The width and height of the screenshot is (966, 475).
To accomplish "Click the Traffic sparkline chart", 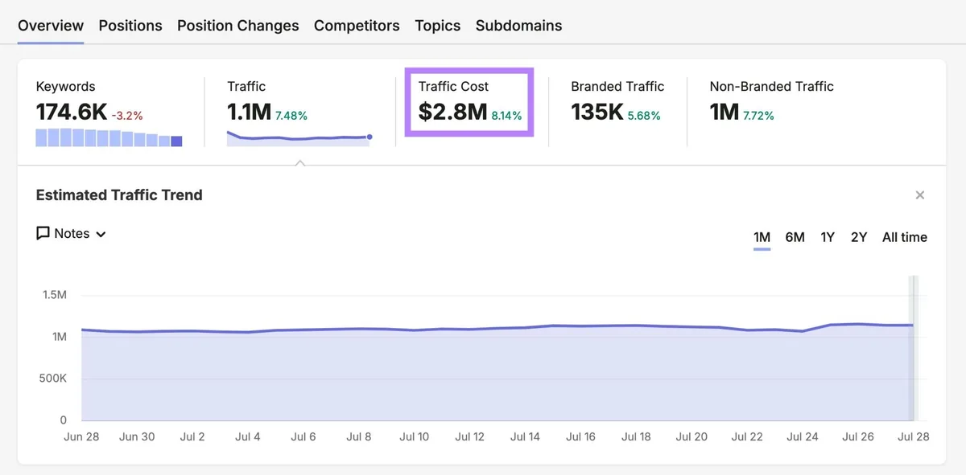I will tap(299, 138).
